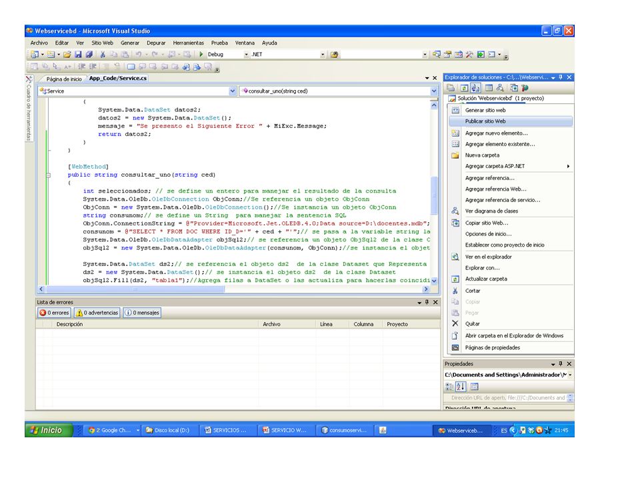Start debugging with the green play icon
Image resolution: width=640 pixels, height=480 pixels.
(x=201, y=54)
